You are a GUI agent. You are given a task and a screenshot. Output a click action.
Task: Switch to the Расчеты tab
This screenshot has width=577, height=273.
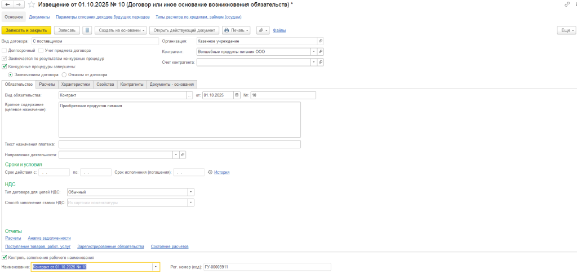click(47, 85)
